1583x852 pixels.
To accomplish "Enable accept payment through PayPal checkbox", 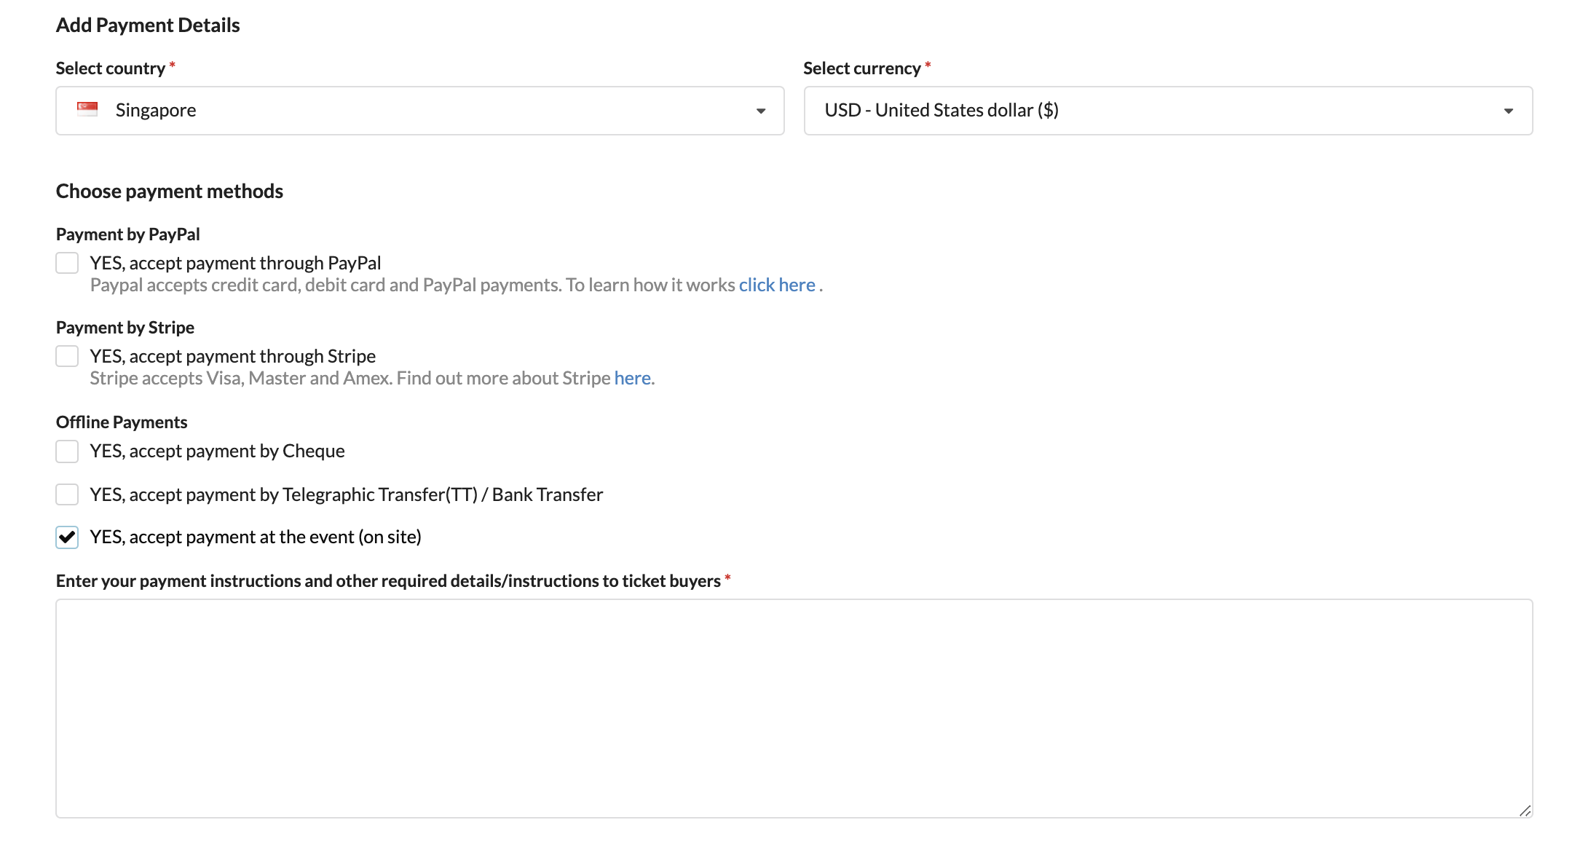I will pos(67,263).
